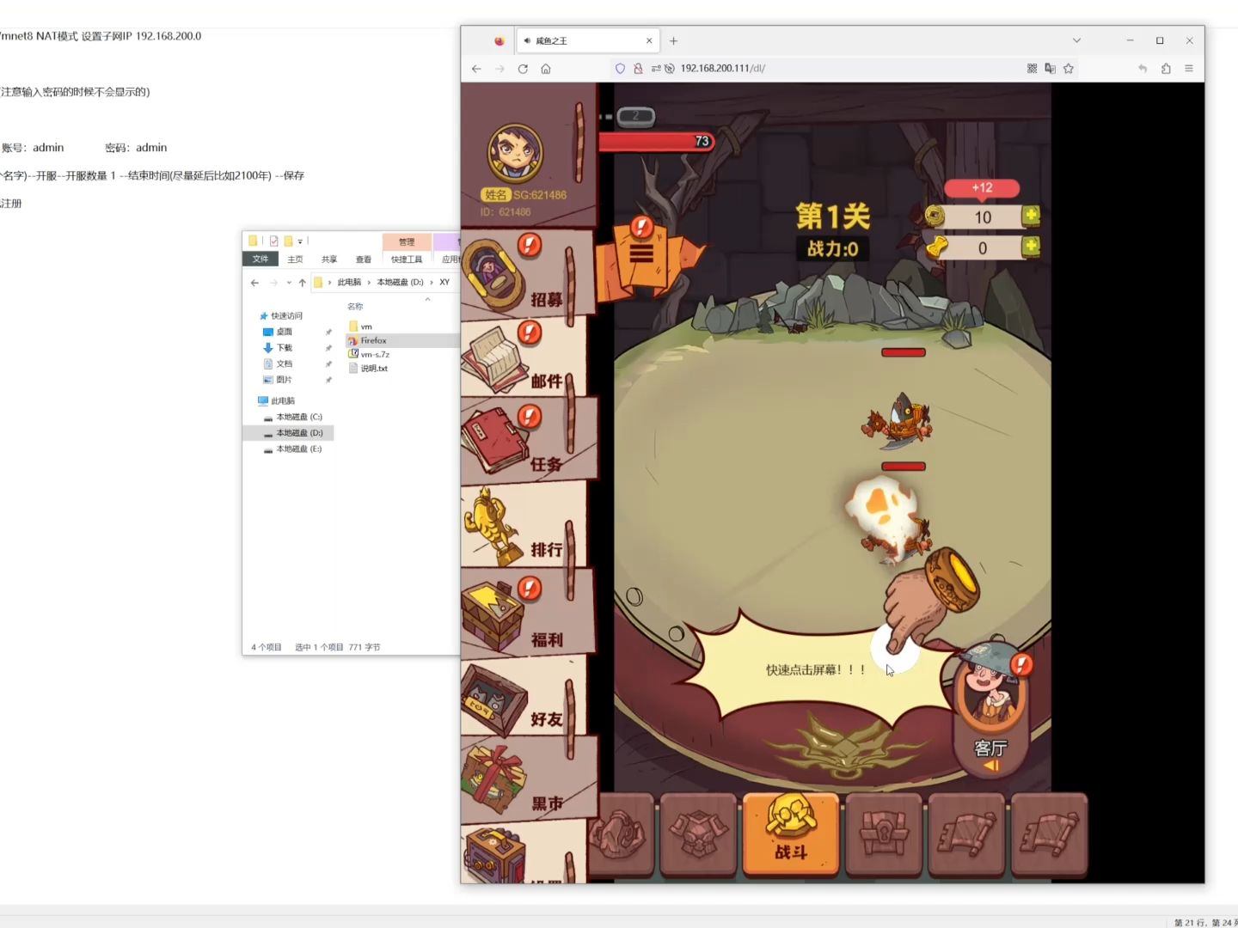1238x928 pixels.
Task: Click the player avatar portrait
Action: pyautogui.click(x=515, y=152)
